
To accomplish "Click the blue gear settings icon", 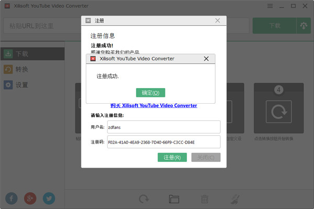I will point(8,85).
